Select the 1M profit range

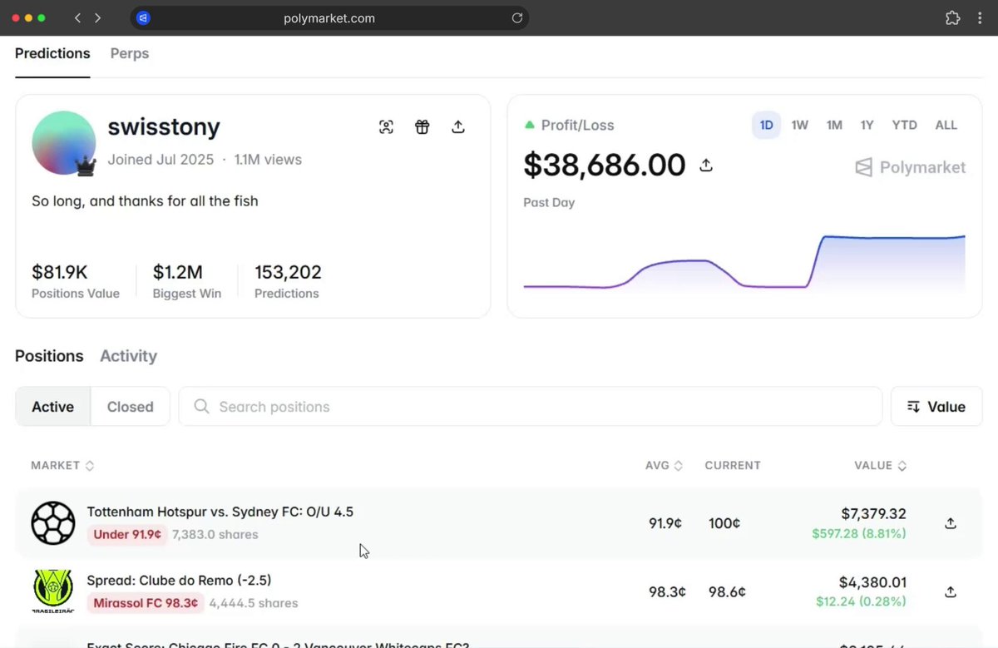coord(834,125)
